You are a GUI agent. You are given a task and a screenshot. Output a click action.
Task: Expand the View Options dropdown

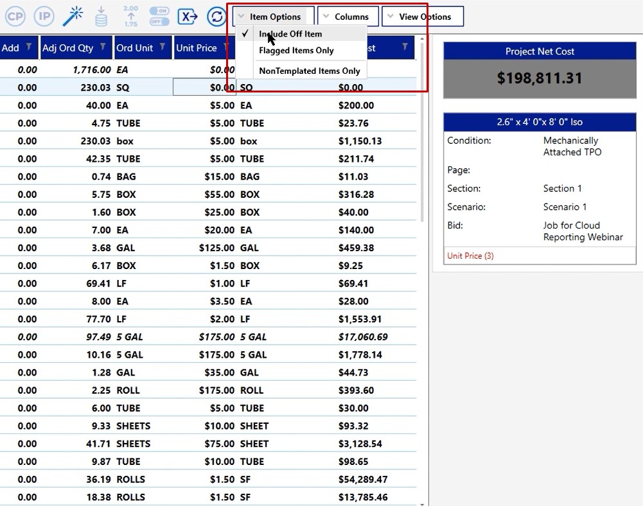click(423, 17)
